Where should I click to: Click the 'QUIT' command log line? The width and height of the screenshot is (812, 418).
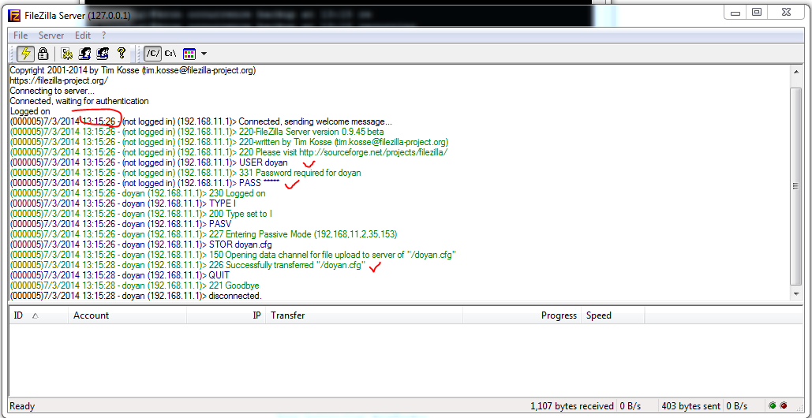[x=120, y=275]
